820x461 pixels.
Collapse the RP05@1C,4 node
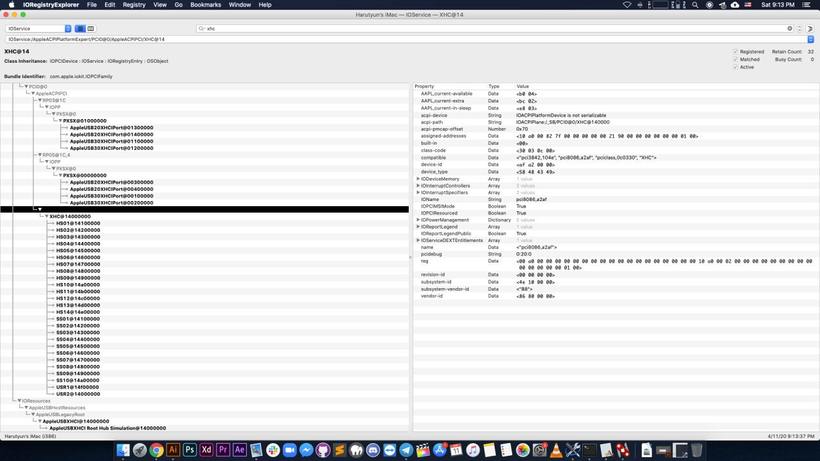click(40, 155)
